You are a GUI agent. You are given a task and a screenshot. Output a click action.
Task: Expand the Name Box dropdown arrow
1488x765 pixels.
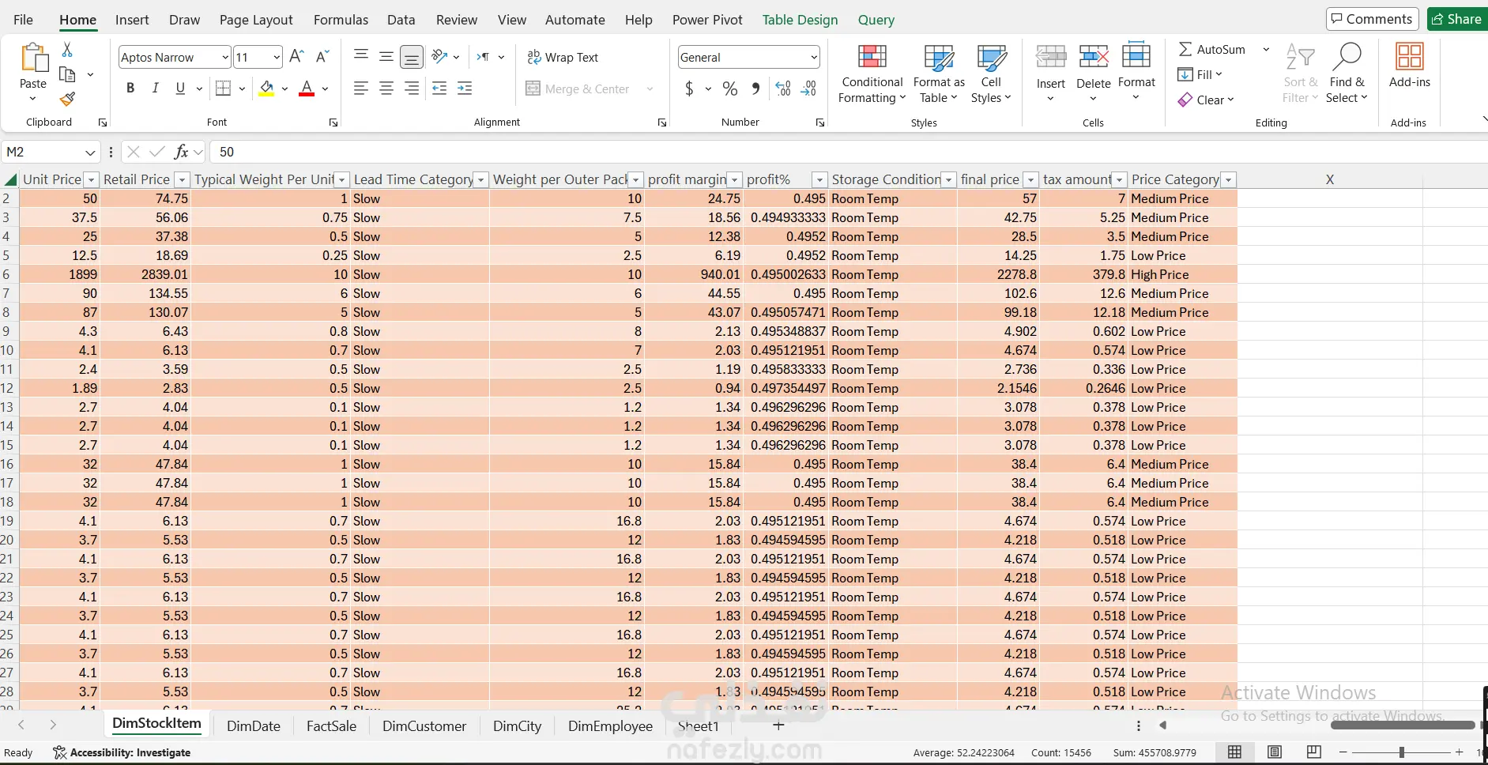pyautogui.click(x=90, y=152)
